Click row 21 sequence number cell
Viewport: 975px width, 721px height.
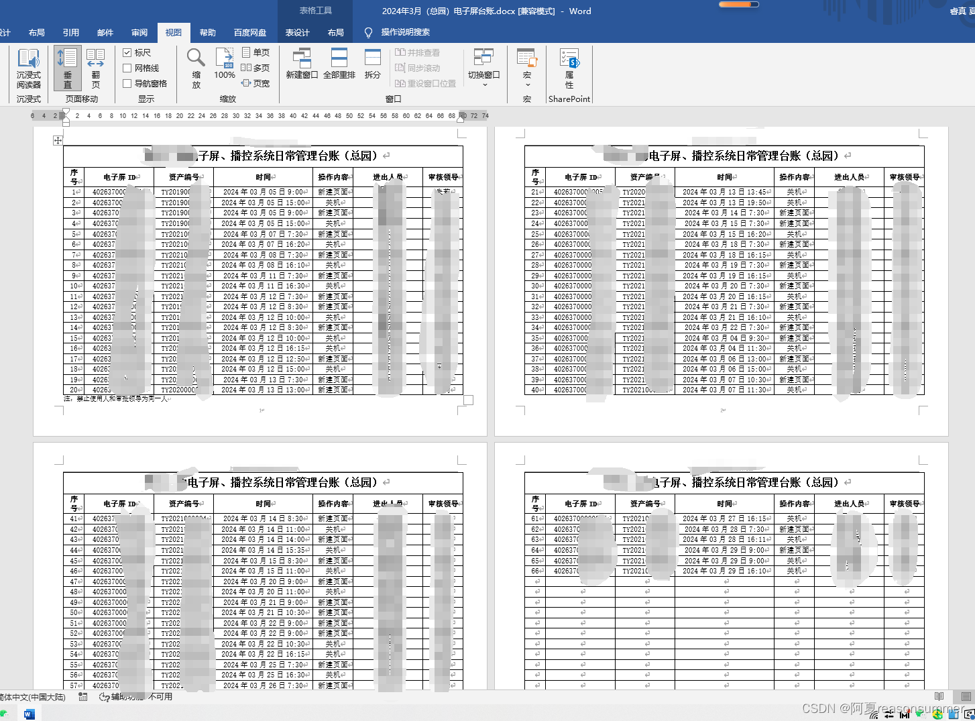(535, 192)
